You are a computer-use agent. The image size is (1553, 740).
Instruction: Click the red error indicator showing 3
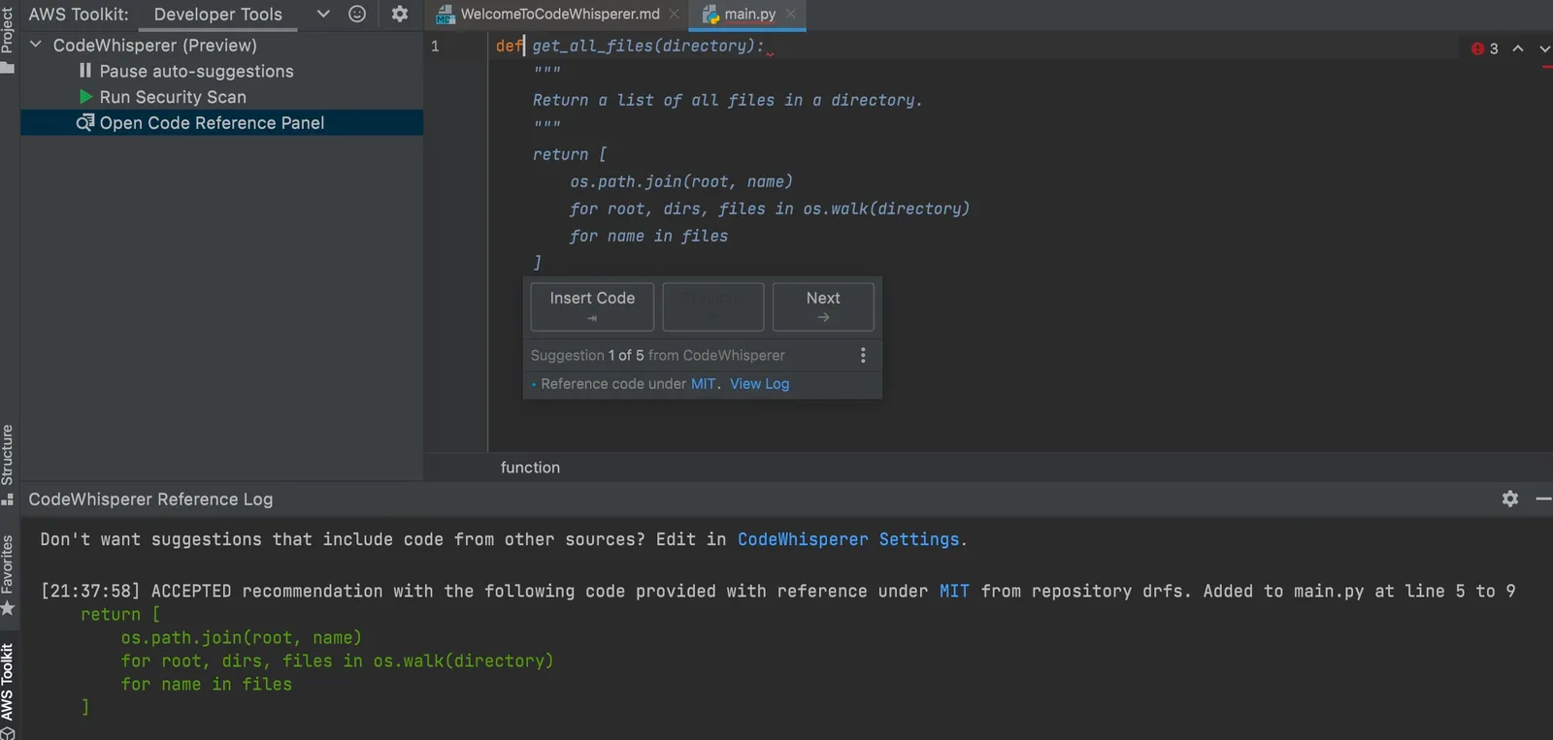1485,48
